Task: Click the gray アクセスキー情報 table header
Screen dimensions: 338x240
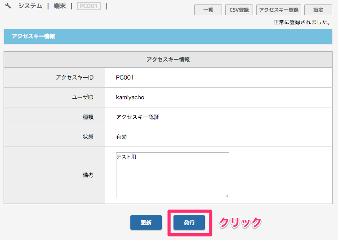Action: tap(168, 59)
